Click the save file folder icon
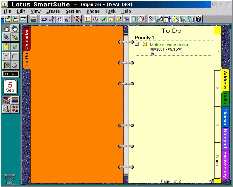The width and height of the screenshot is (233, 187). coord(15,19)
